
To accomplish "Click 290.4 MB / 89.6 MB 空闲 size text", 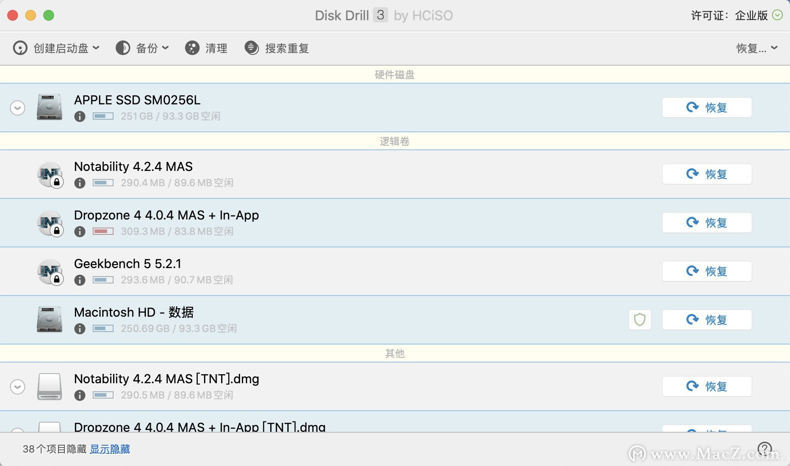I will point(177,183).
